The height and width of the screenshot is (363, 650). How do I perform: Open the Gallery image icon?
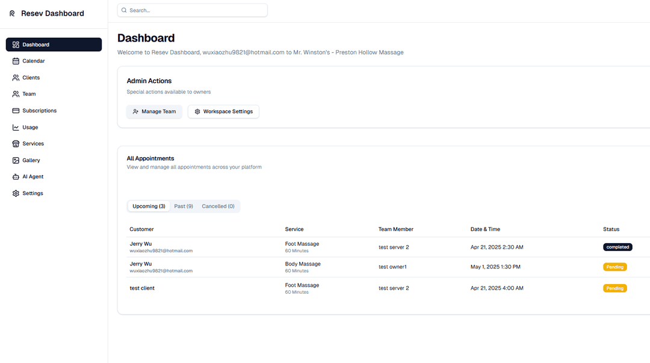pyautogui.click(x=16, y=160)
